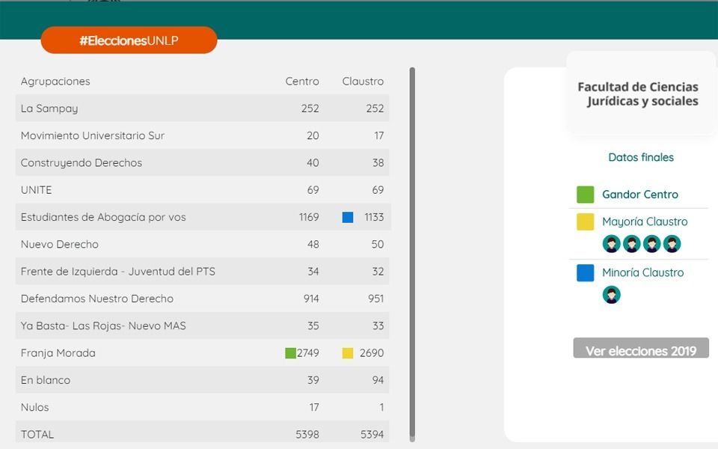Click the green Ganador Centro legend swatch
This screenshot has width=718, height=449.
click(585, 195)
